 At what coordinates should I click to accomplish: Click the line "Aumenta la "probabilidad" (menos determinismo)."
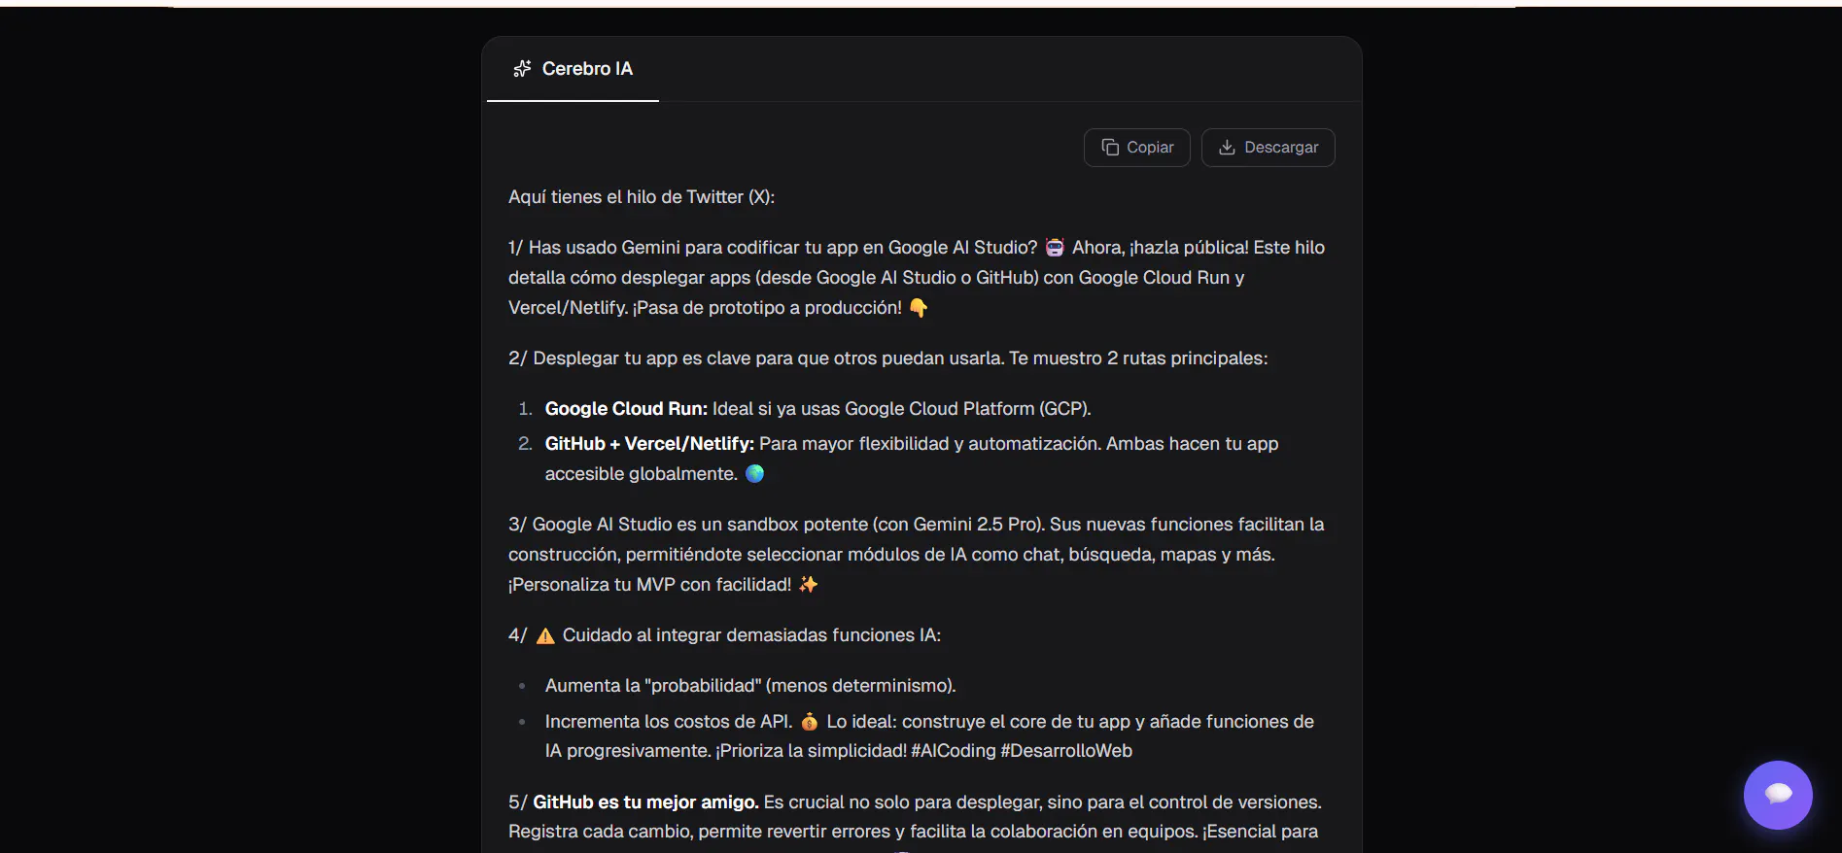(x=750, y=686)
